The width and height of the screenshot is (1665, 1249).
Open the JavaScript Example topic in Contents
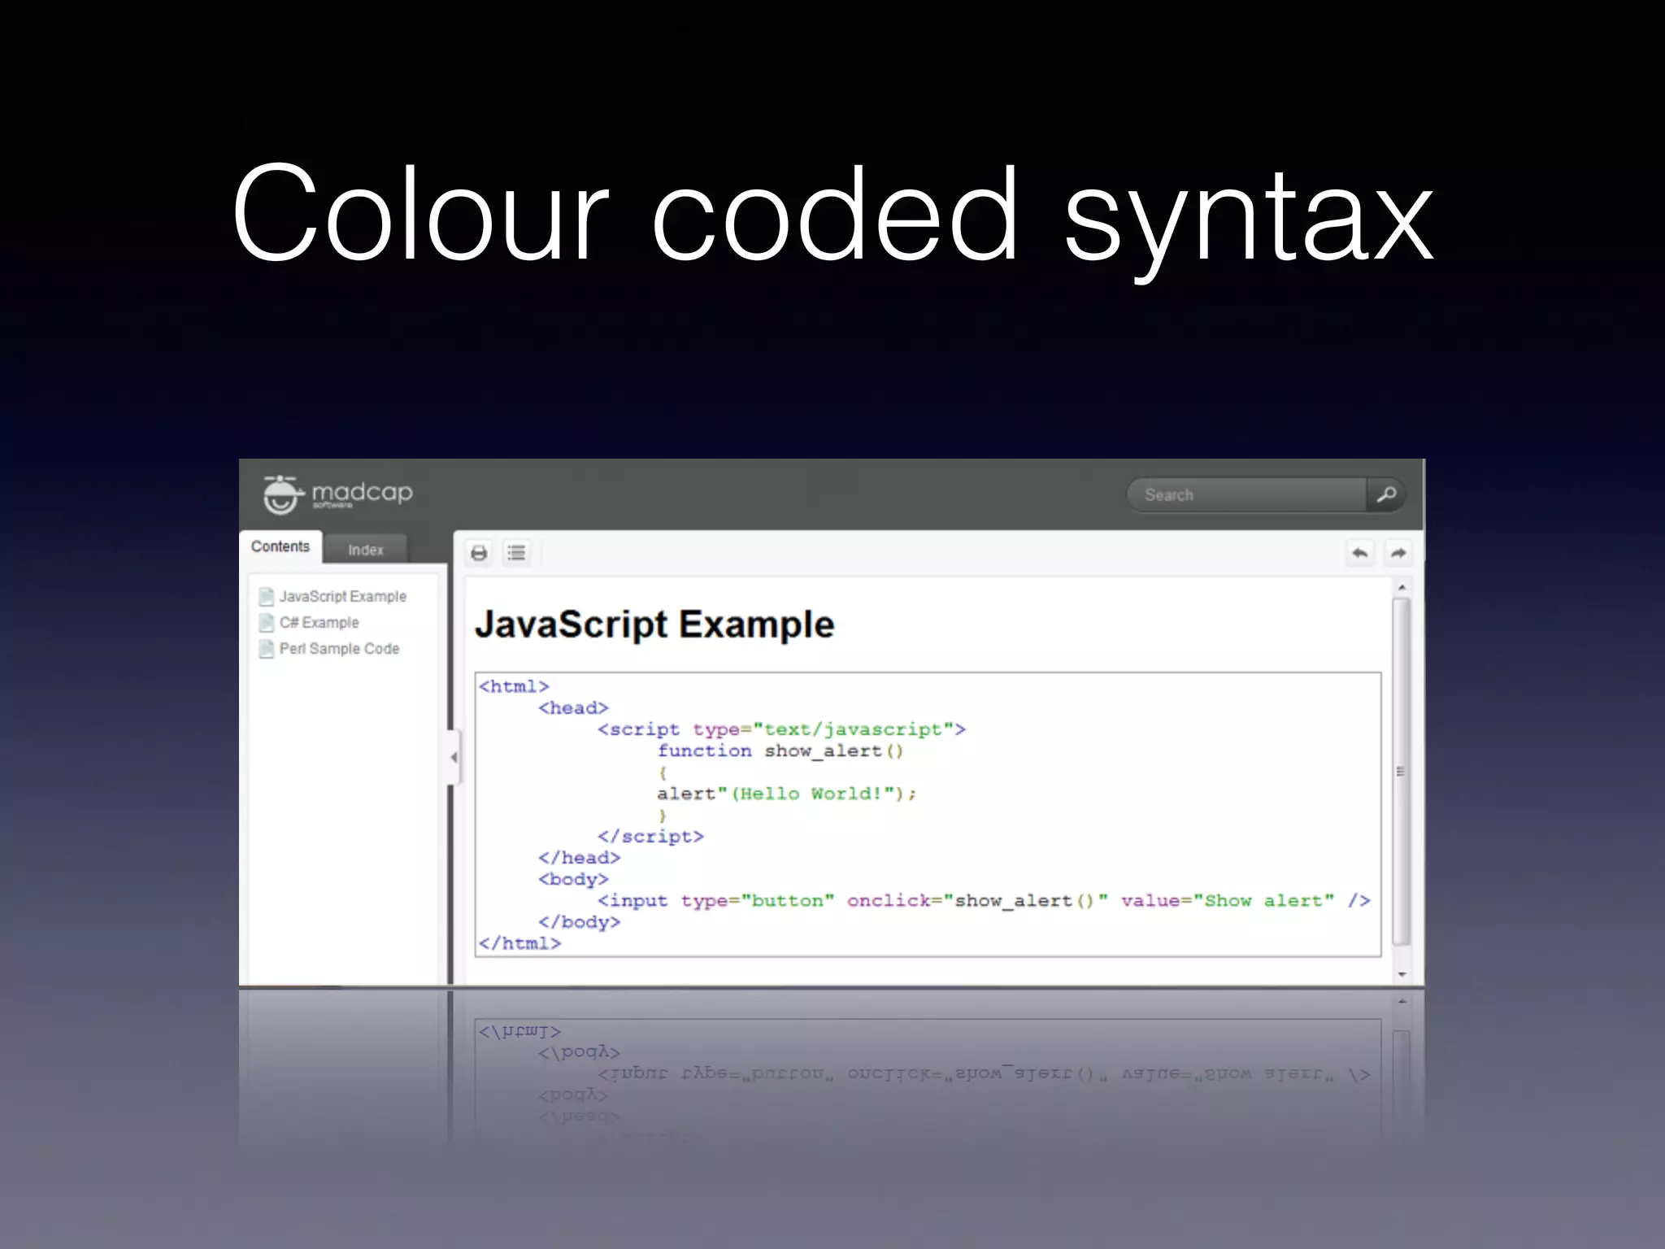pos(342,596)
